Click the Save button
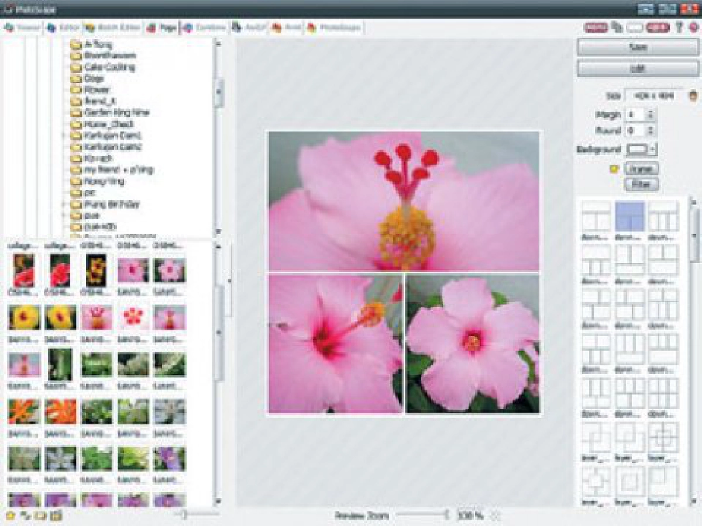The height and width of the screenshot is (526, 702). (x=638, y=47)
